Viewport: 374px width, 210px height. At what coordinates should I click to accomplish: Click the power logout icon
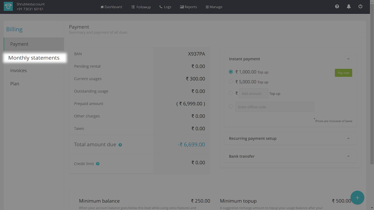tap(360, 6)
